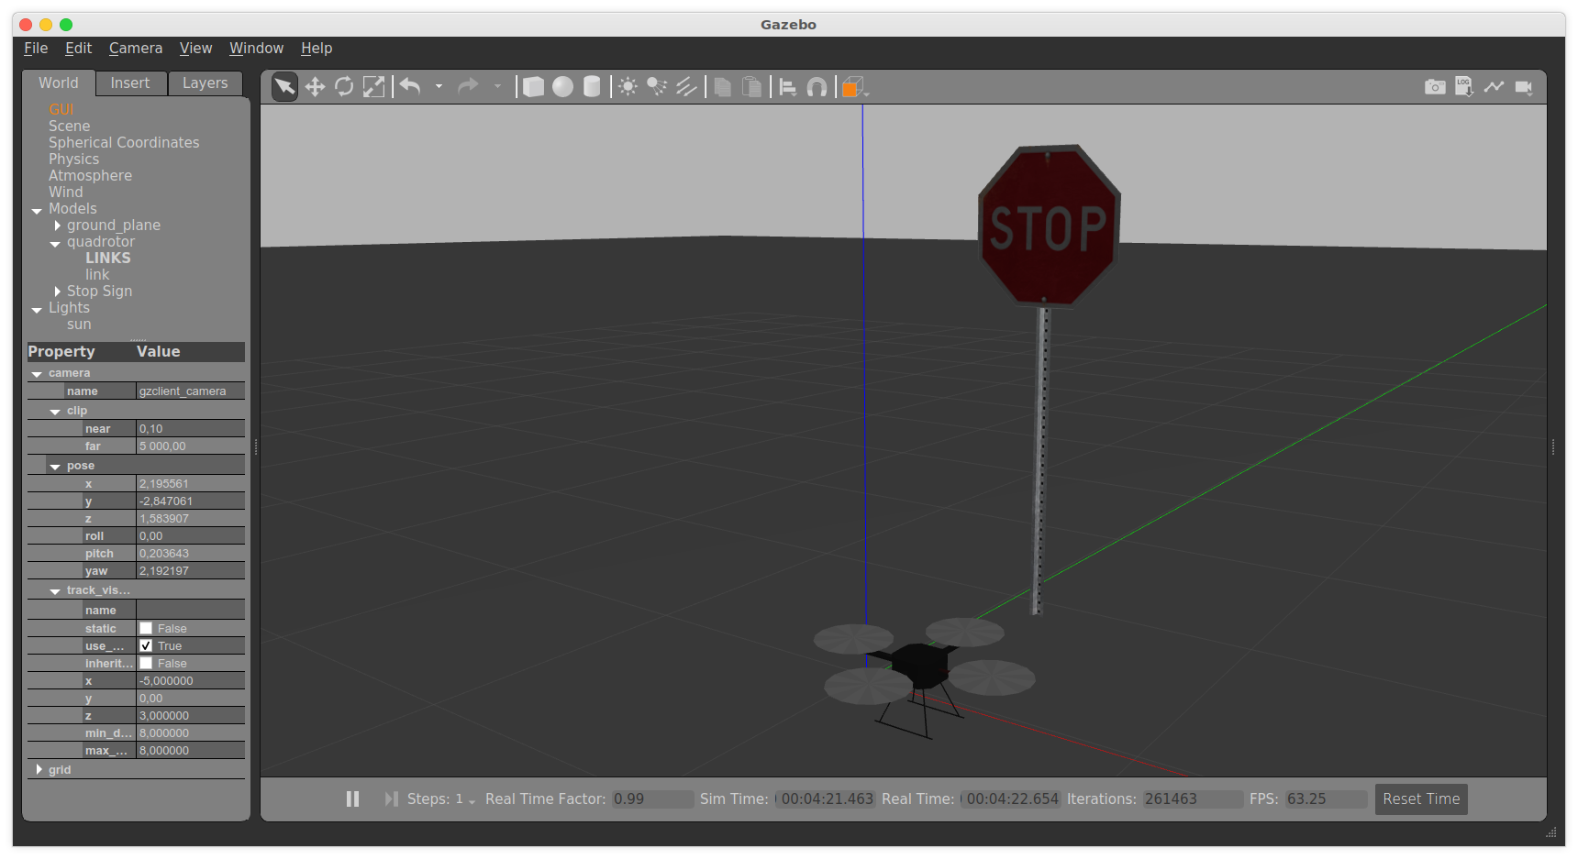Uncheck the use_... True checkbox
The width and height of the screenshot is (1578, 859).
point(146,646)
